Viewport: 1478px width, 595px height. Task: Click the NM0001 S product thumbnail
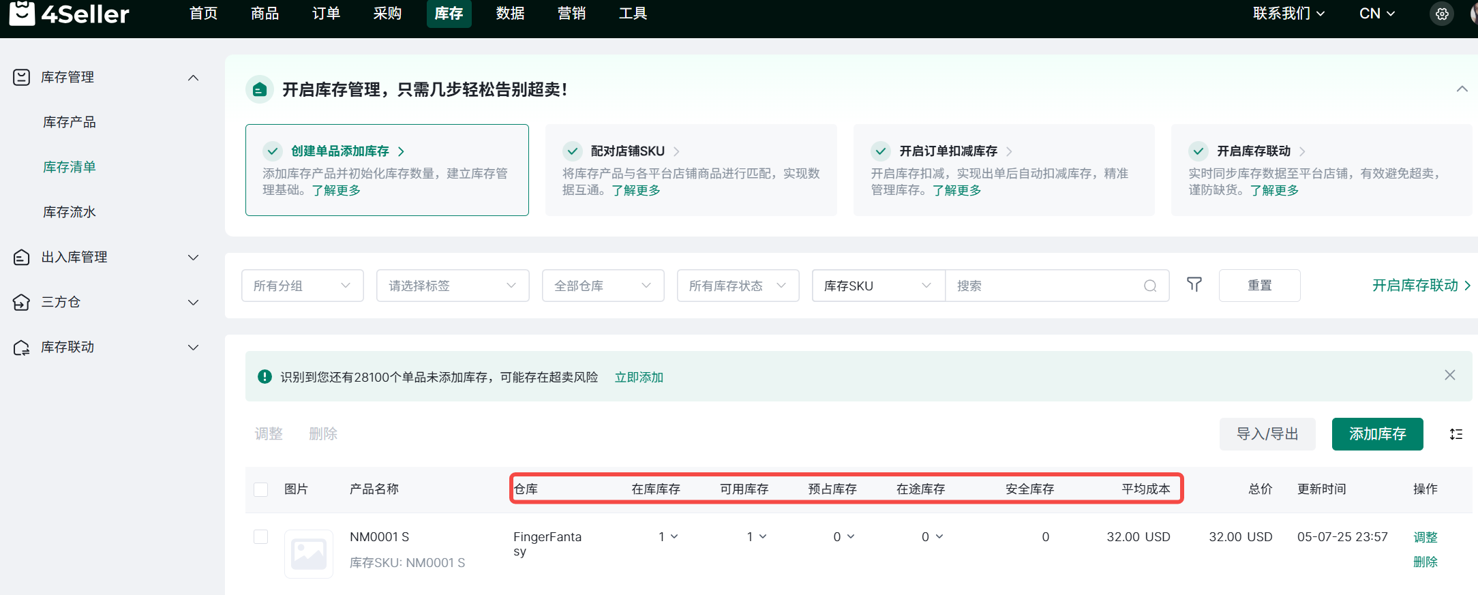pyautogui.click(x=309, y=553)
